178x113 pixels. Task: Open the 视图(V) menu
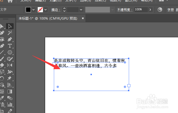coord(115,1)
